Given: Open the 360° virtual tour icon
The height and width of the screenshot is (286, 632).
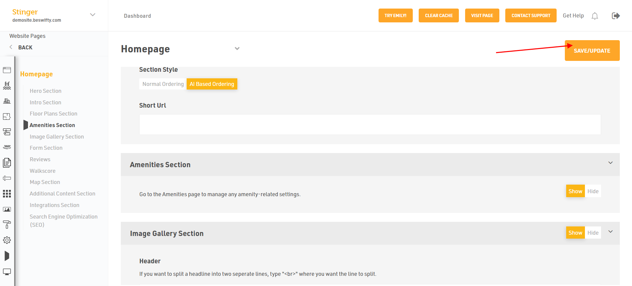Looking at the screenshot, I should tap(7, 147).
